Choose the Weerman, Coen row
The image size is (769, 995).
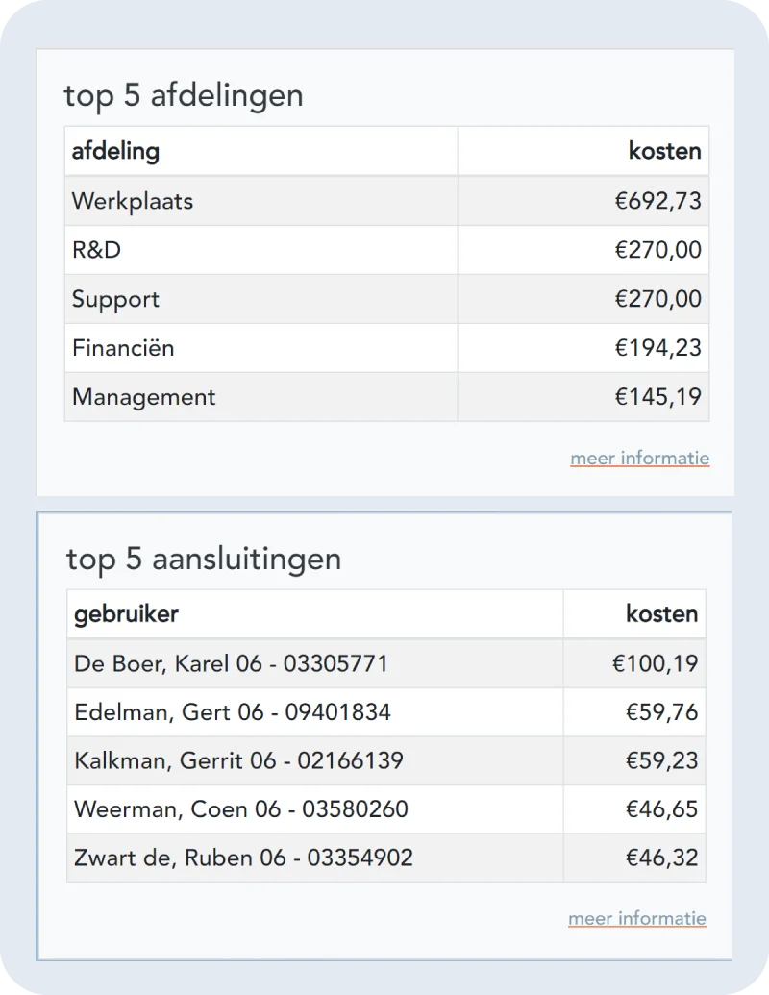click(x=386, y=809)
